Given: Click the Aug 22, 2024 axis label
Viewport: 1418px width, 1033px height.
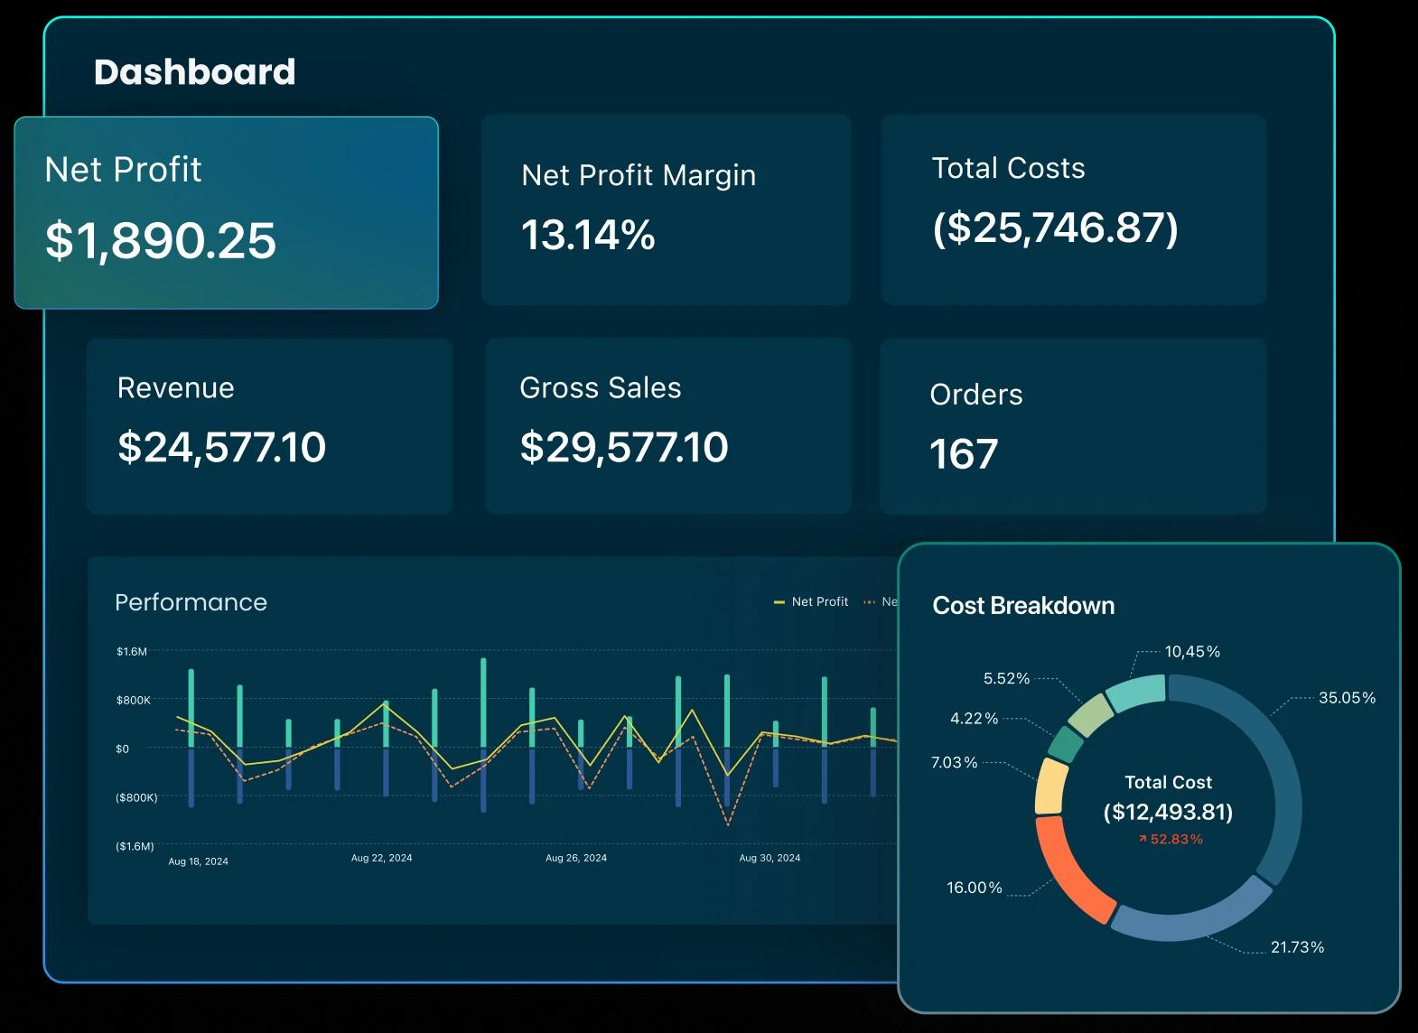Looking at the screenshot, I should coord(381,858).
